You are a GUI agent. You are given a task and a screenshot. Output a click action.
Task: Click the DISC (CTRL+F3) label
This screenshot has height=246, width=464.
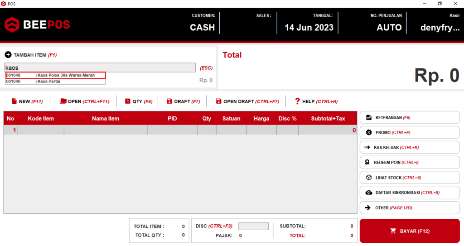point(214,226)
